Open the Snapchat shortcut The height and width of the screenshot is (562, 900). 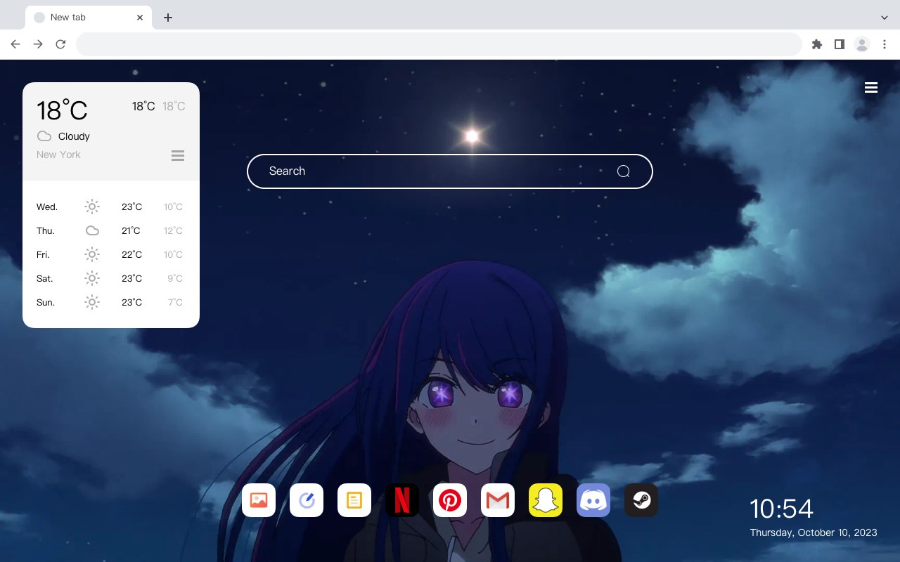[546, 500]
